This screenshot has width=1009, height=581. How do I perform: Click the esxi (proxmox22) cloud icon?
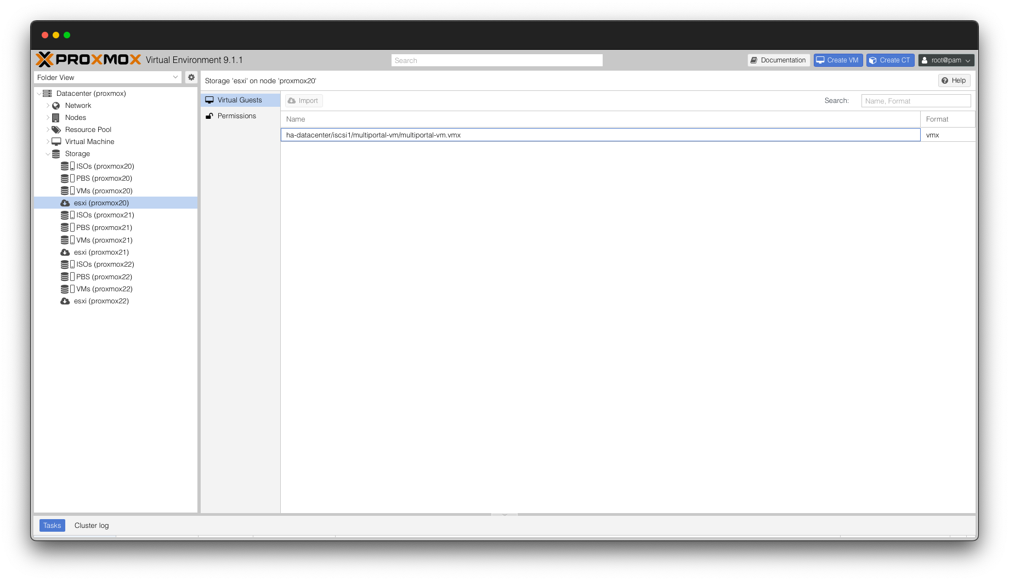point(65,301)
